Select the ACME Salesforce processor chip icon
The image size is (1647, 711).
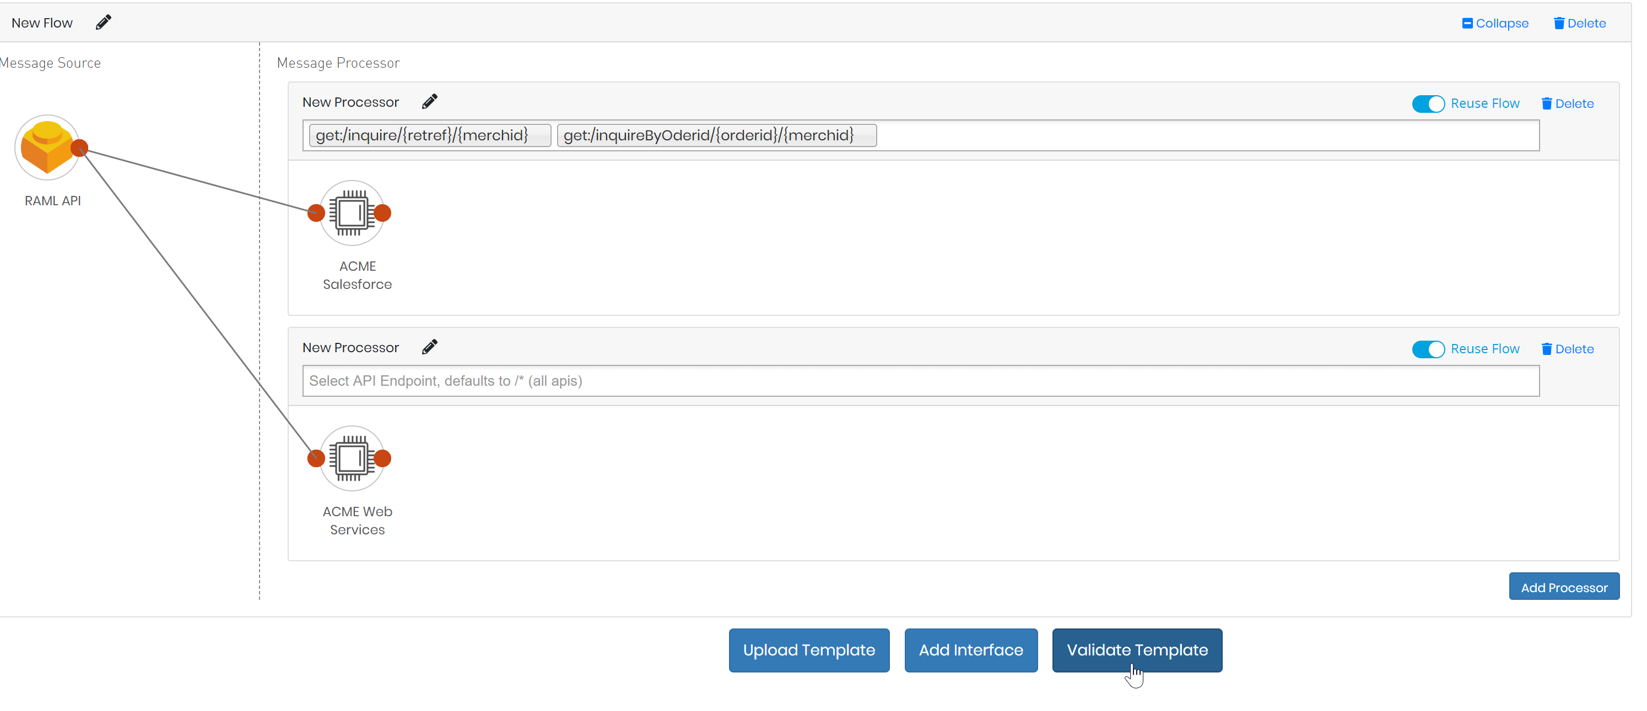click(x=352, y=213)
